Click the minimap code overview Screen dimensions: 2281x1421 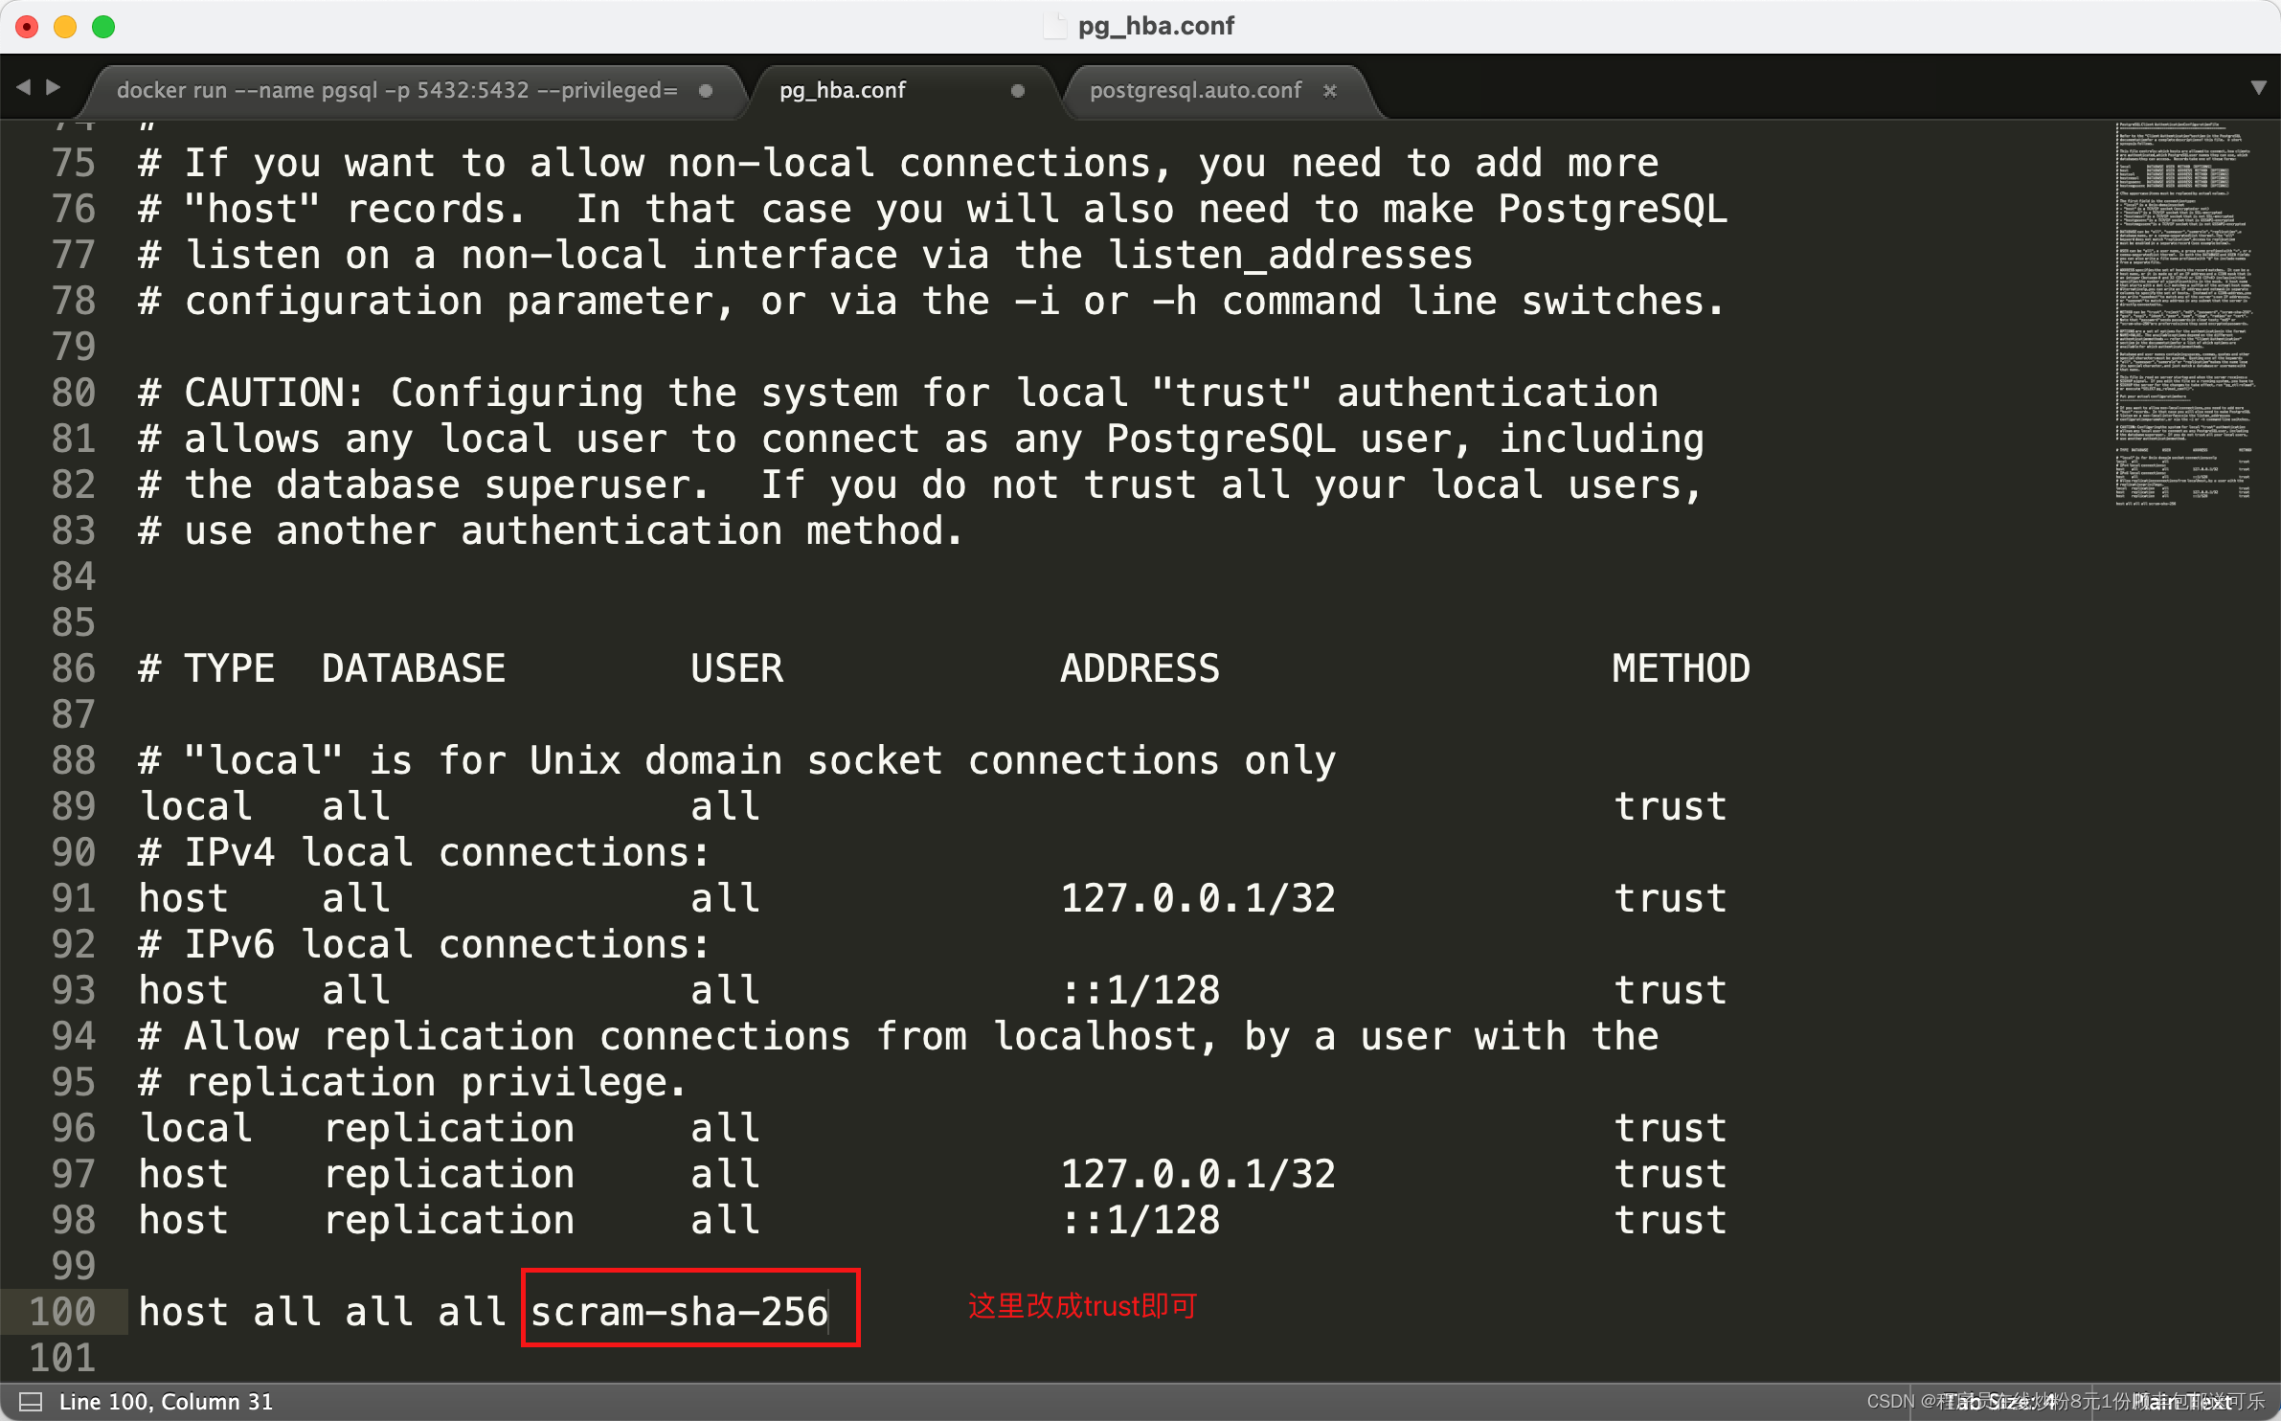pyautogui.click(x=2185, y=313)
